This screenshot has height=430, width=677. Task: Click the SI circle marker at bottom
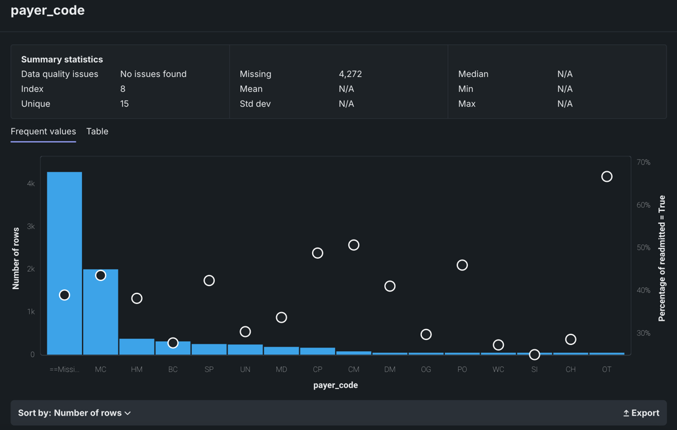[534, 355]
